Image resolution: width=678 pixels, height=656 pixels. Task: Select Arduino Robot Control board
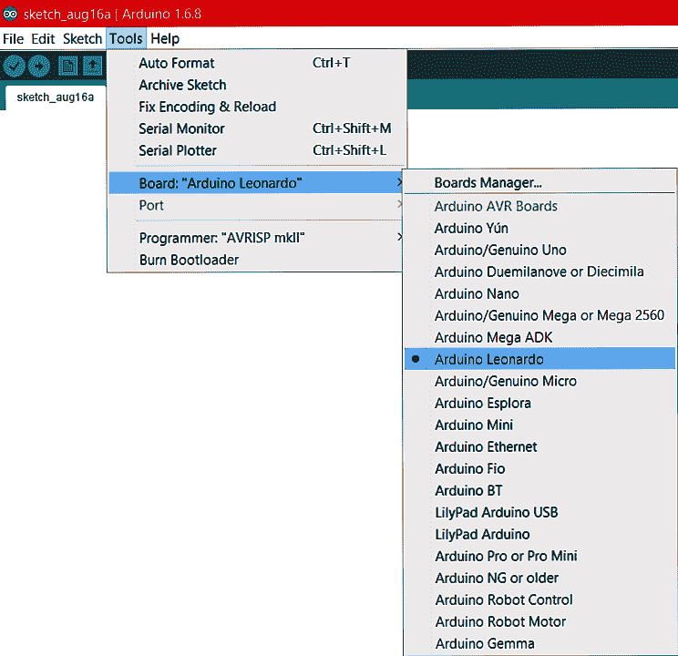point(539,600)
